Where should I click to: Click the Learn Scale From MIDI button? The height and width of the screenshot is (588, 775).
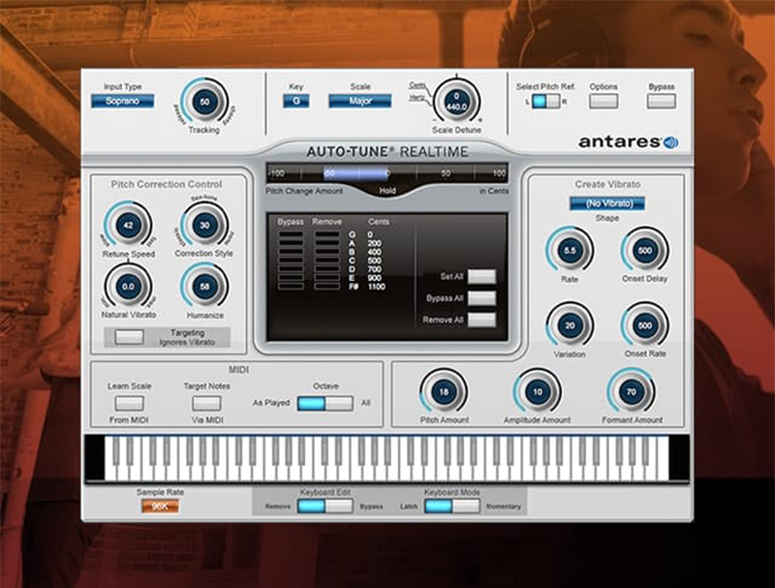coord(129,403)
